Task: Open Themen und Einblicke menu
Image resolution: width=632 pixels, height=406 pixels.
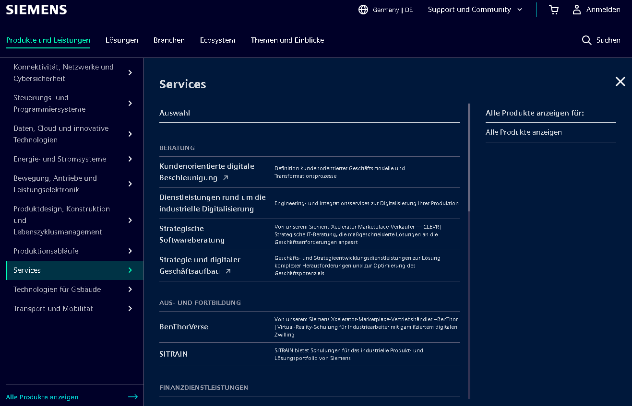Action: tap(287, 40)
